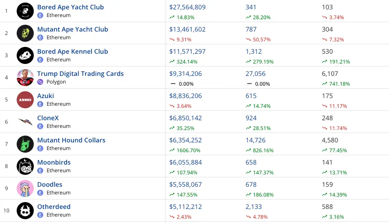
Task: Click the 50.57% drop in Mutant Ape row
Action: [262, 39]
